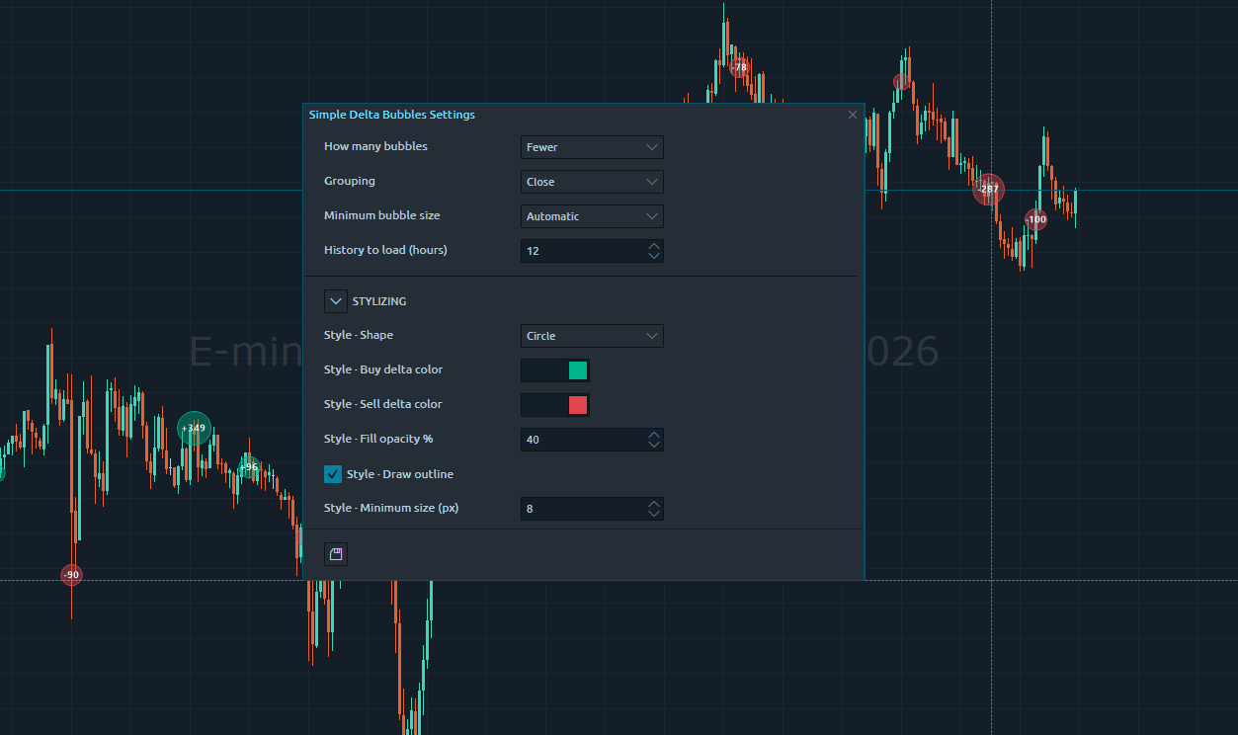
Task: Decrease the Fill opacity % value
Action: 654,446
